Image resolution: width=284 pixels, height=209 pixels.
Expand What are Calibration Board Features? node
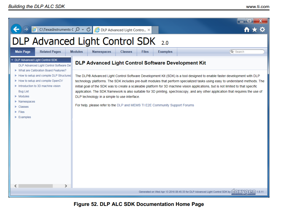tap(16, 71)
